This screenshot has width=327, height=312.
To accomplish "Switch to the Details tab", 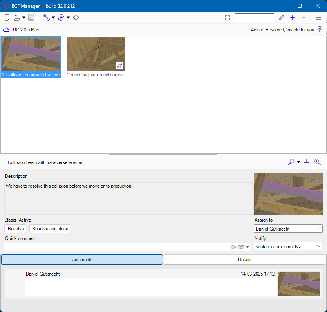I will pos(244,260).
